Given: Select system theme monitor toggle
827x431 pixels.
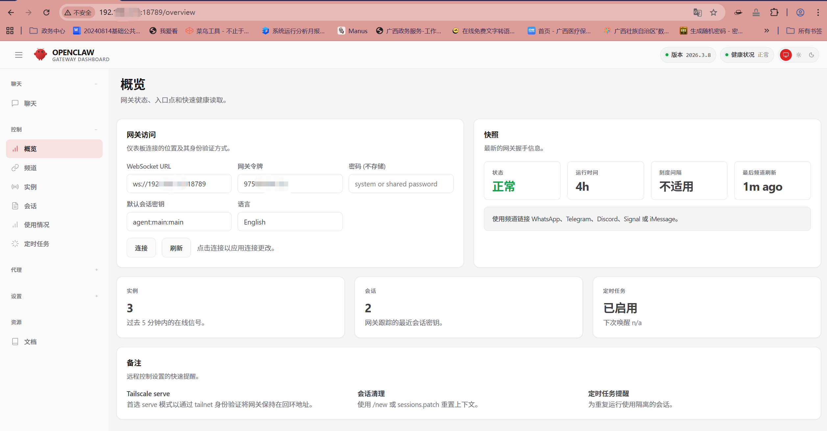Looking at the screenshot, I should point(786,55).
